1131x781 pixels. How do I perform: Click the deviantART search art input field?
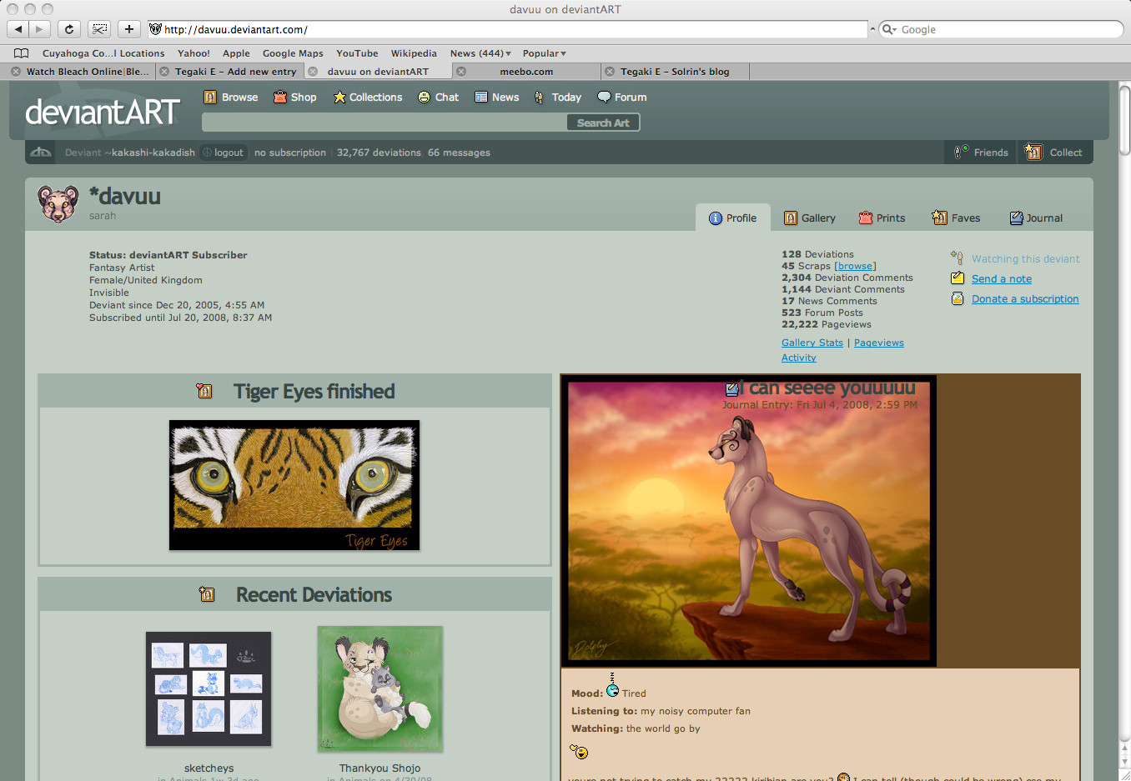coord(385,123)
